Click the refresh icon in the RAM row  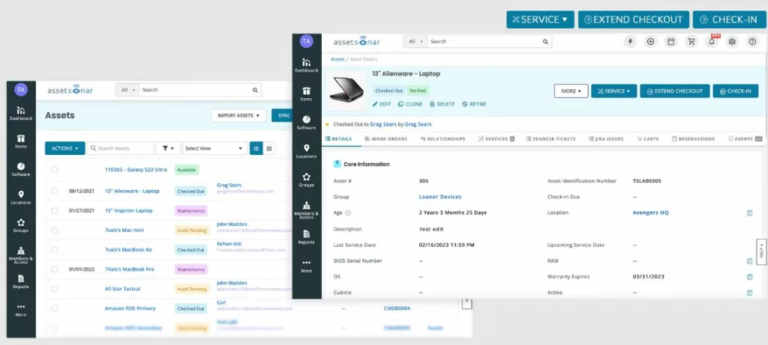pyautogui.click(x=749, y=261)
